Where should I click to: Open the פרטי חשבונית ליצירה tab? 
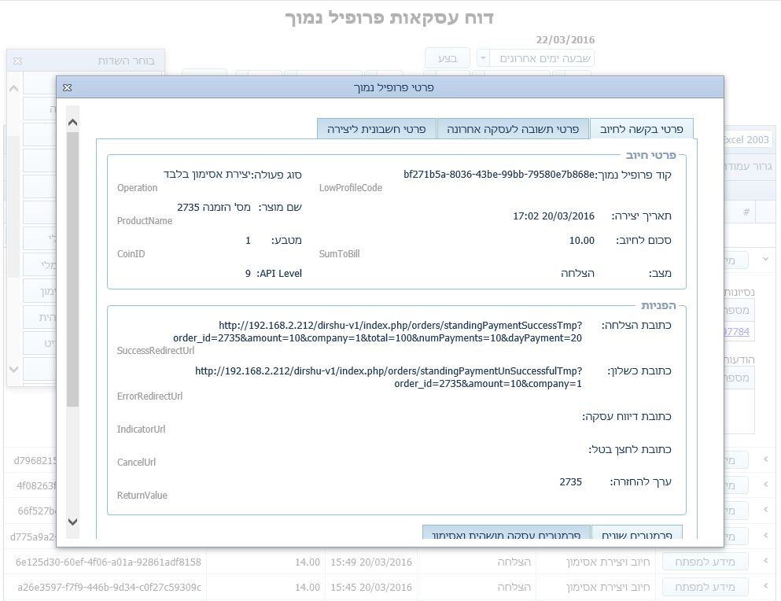[x=376, y=128]
